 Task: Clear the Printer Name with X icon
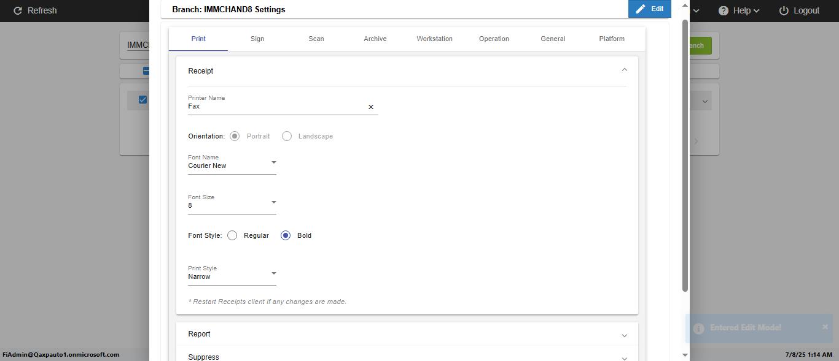tap(371, 107)
